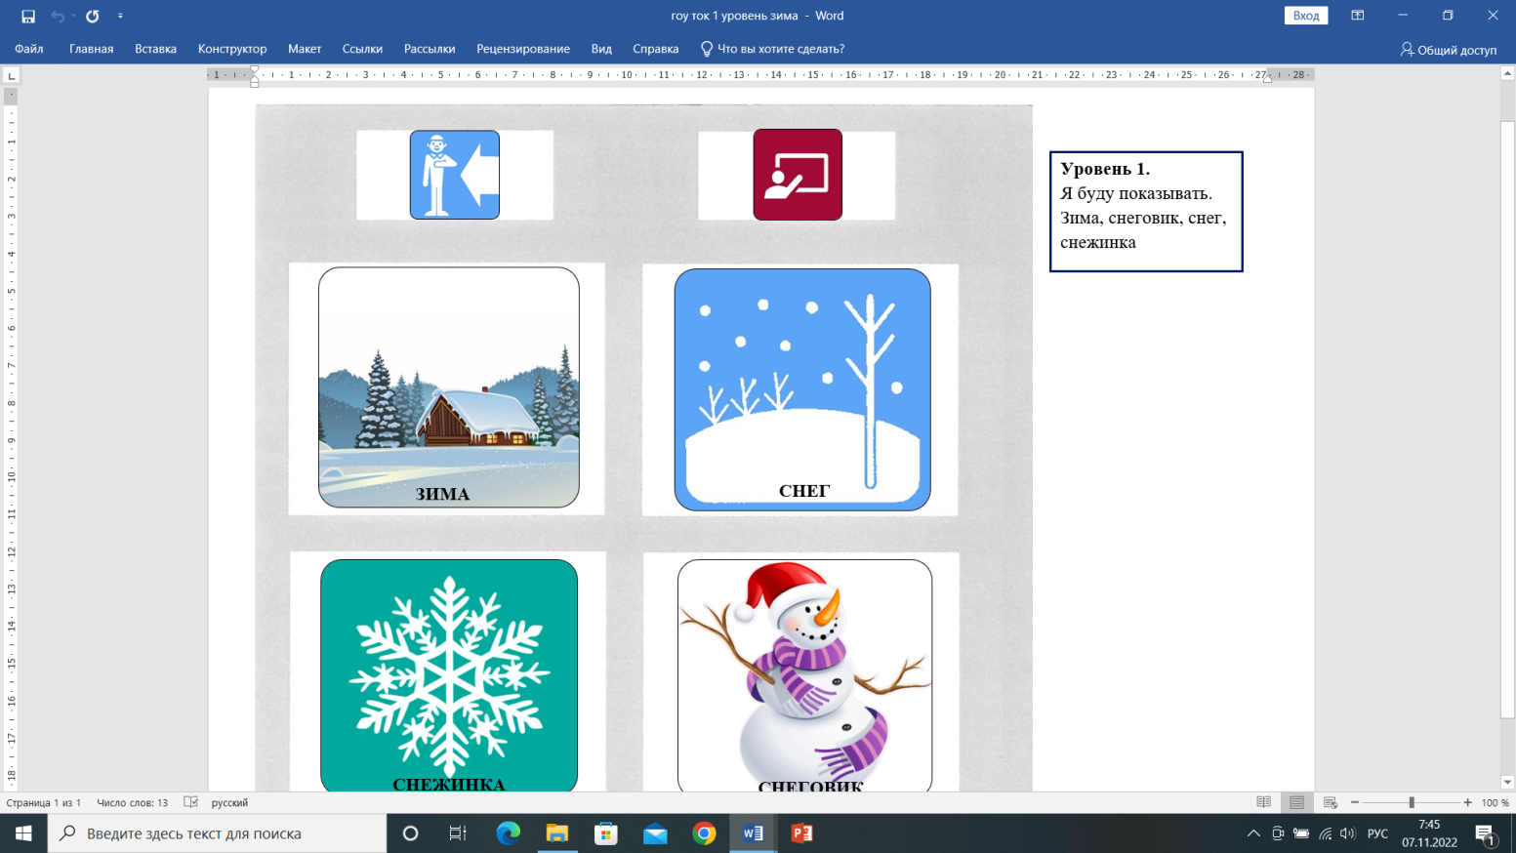This screenshot has width=1516, height=853.
Task: Click the Save icon in title bar
Action: [x=28, y=16]
